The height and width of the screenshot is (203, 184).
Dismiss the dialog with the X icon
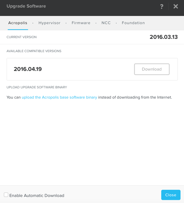coord(176,6)
